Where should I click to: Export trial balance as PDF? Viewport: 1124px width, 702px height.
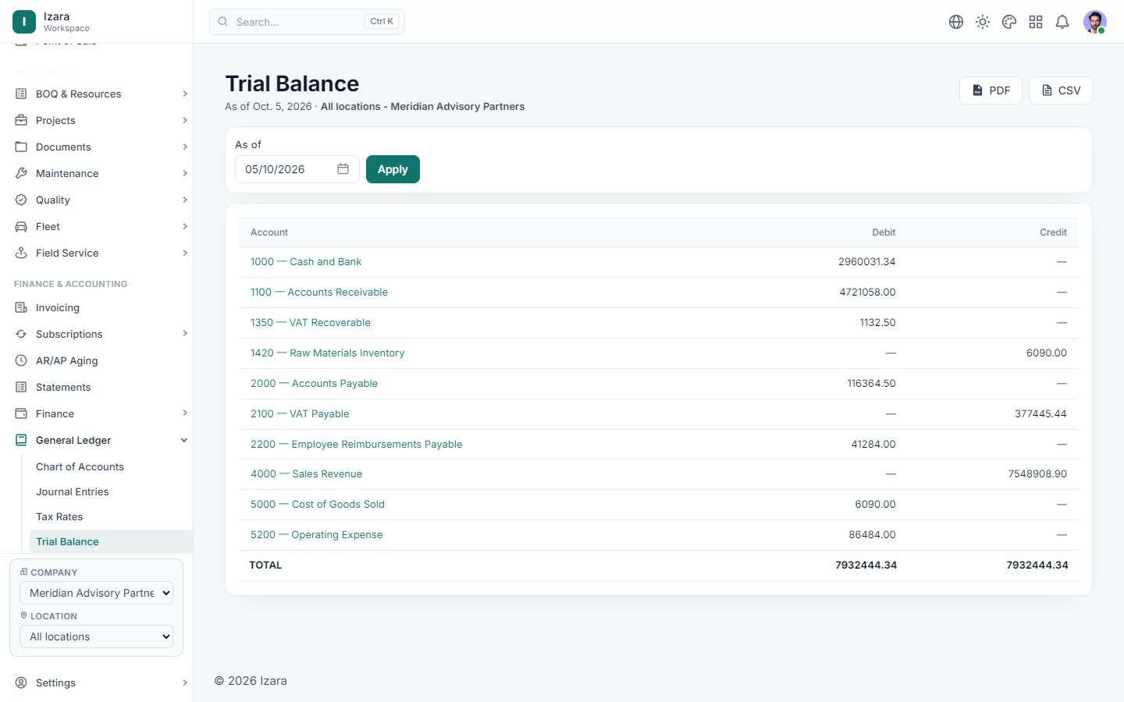991,90
